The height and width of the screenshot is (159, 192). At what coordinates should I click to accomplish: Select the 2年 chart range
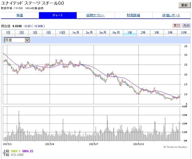coord(143,33)
